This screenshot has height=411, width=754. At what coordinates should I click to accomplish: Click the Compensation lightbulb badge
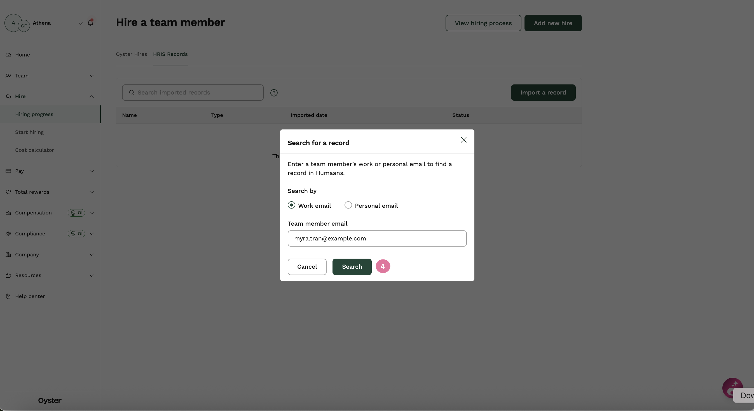pos(76,213)
